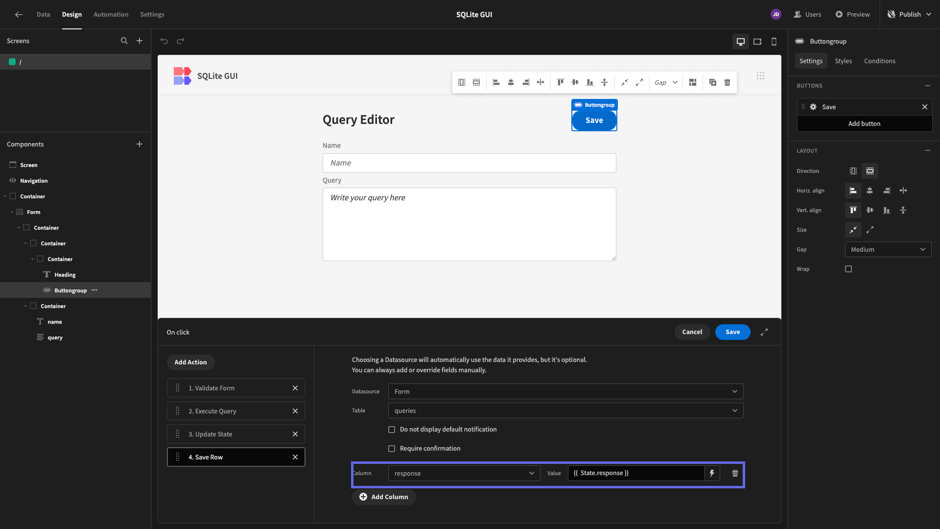This screenshot has width=940, height=529.
Task: Click the redo arrow
Action: coord(181,41)
